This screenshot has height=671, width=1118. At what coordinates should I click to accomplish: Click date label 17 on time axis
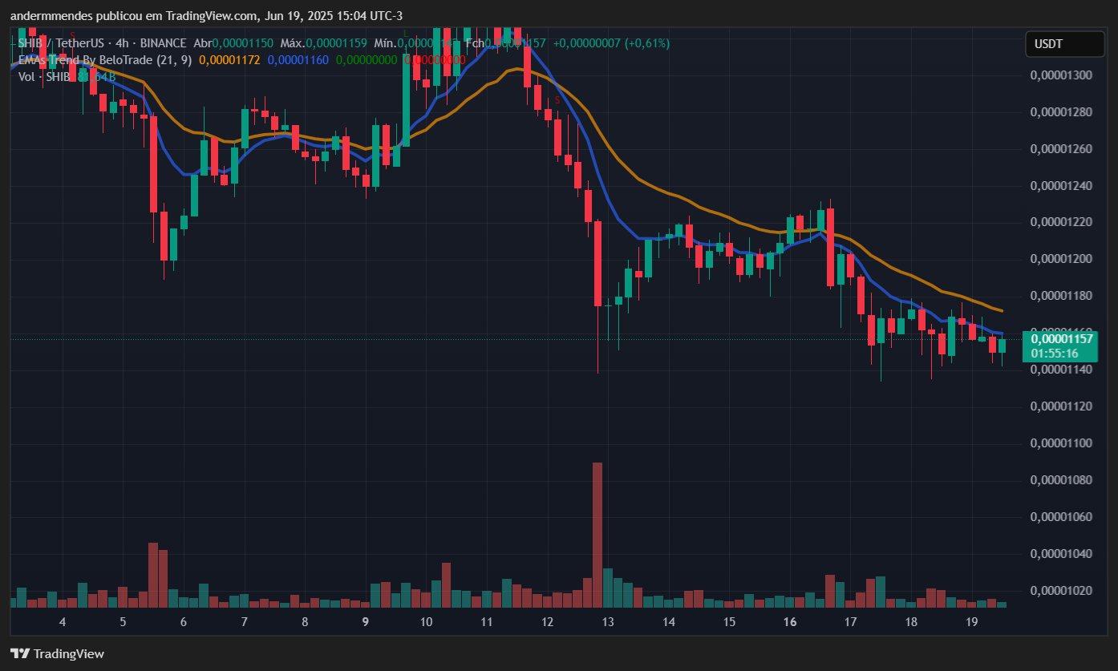[850, 622]
